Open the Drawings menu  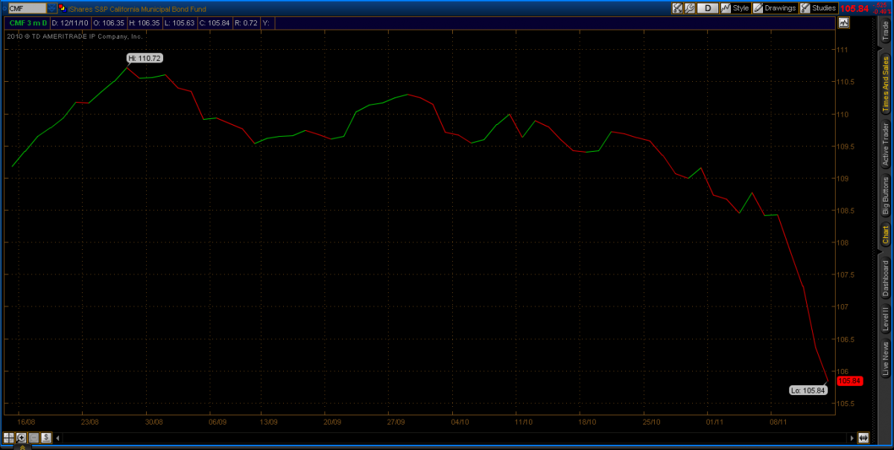pos(775,8)
